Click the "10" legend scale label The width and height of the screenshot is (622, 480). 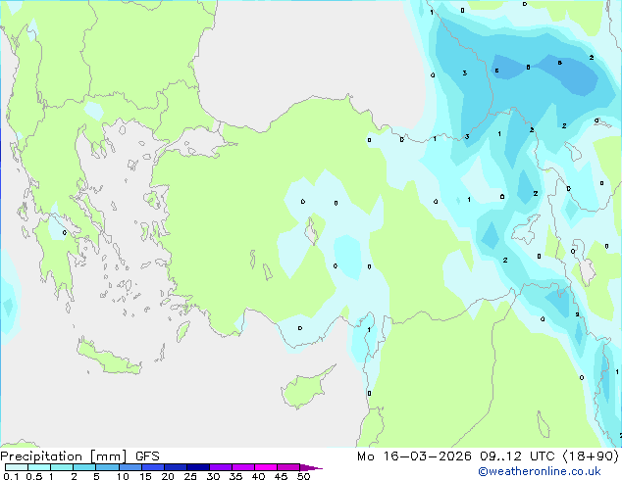point(123,476)
